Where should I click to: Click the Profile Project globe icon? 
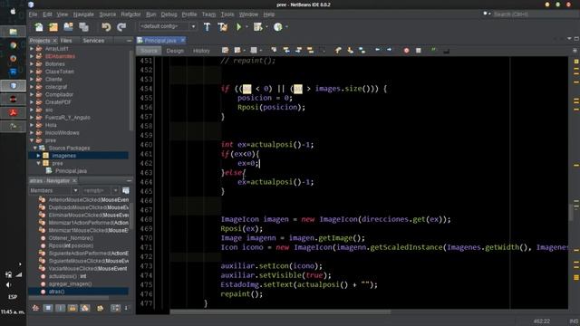[x=278, y=26]
